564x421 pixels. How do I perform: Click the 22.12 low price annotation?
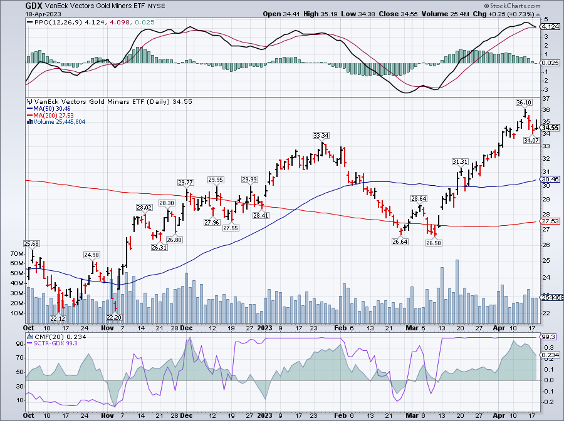pos(58,318)
